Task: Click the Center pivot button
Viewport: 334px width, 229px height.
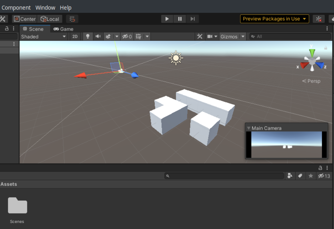Action: pos(25,19)
